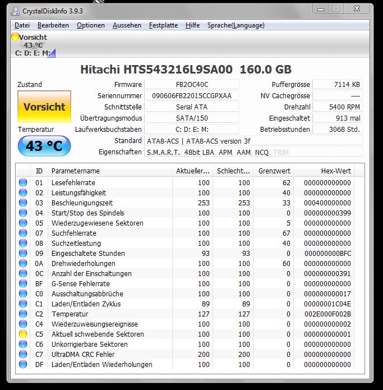This screenshot has height=390, width=383.
Task: Open the Optionen menu
Action: [91, 25]
